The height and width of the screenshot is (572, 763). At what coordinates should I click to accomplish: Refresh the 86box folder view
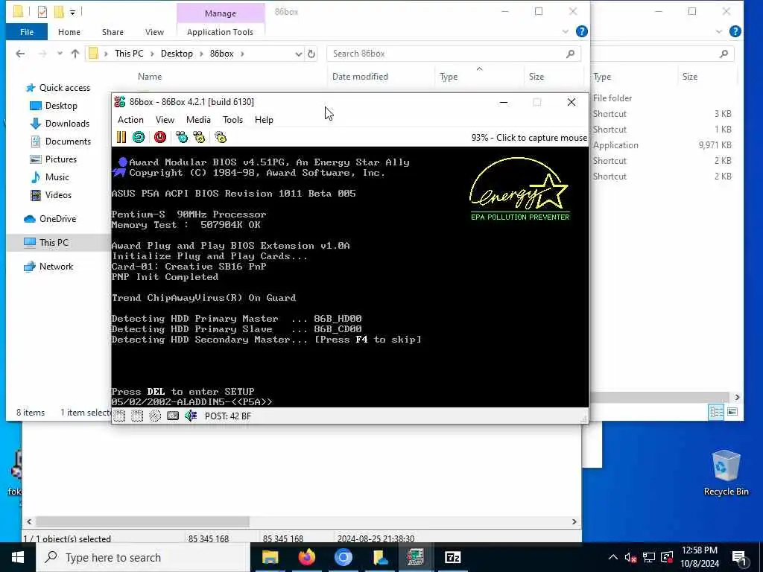coord(311,54)
